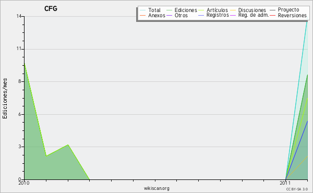313x193 pixels.
Task: Click the chart title CFG
Action: coord(51,8)
